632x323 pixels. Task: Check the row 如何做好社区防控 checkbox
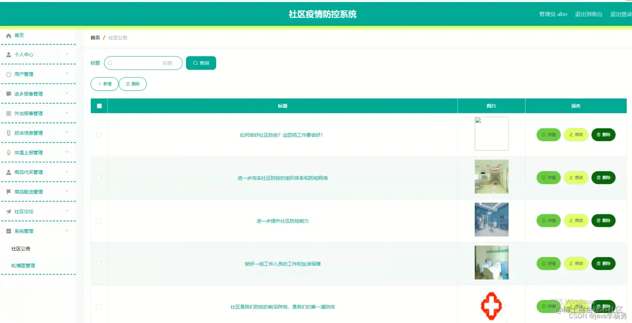click(99, 135)
